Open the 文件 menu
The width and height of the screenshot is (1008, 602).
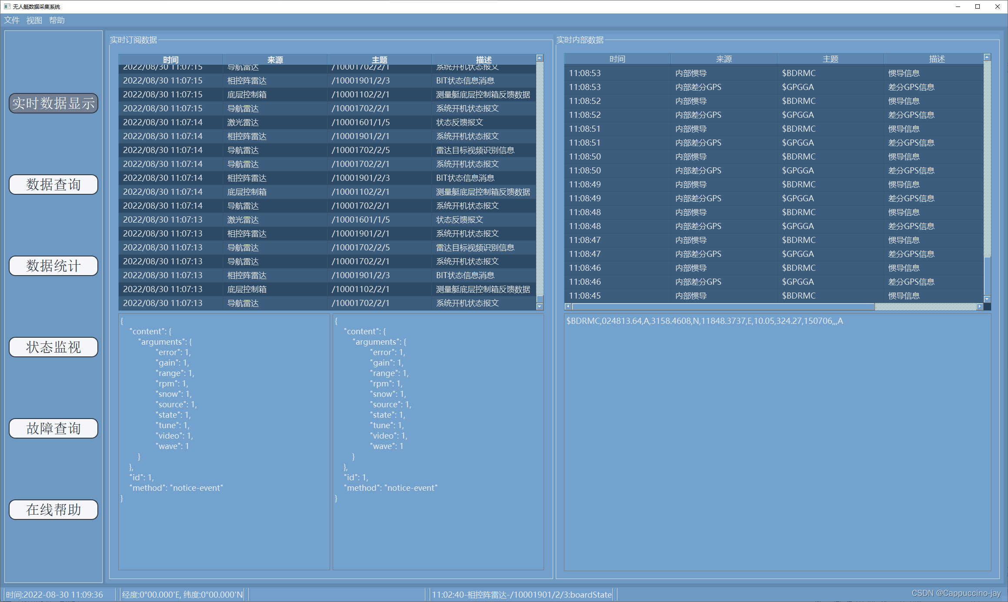click(12, 20)
